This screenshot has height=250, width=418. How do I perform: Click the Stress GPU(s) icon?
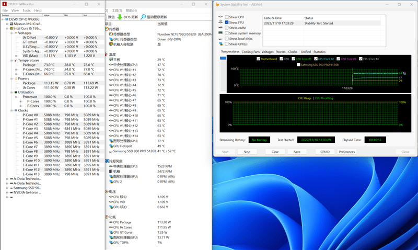[x=220, y=44]
